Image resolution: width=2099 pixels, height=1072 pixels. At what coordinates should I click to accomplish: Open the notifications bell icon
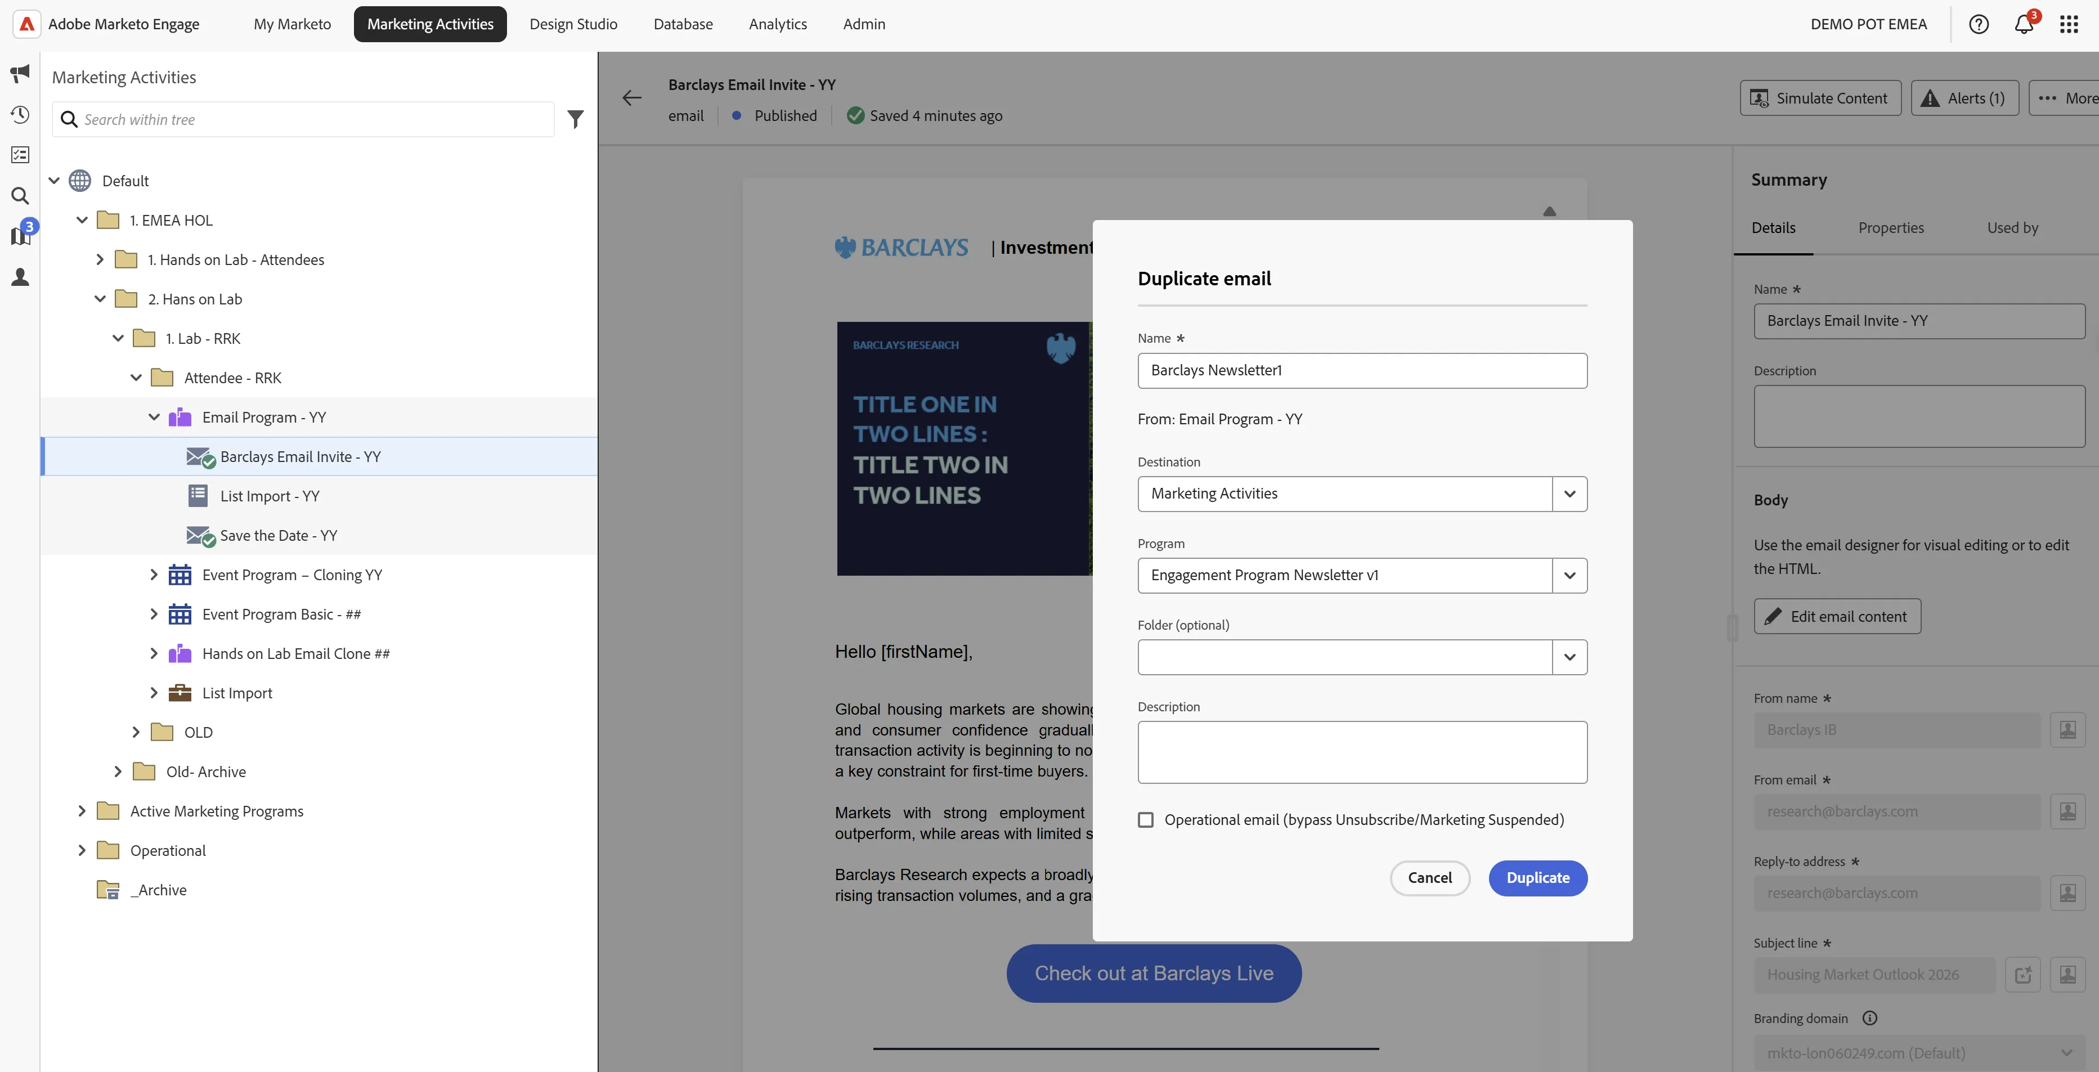tap(2023, 24)
